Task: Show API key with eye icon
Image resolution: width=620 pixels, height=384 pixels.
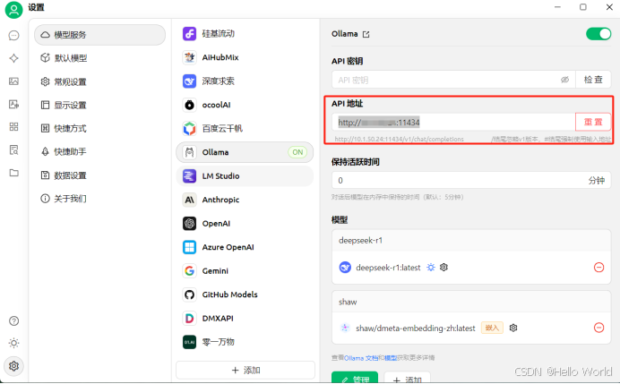Action: [x=564, y=80]
